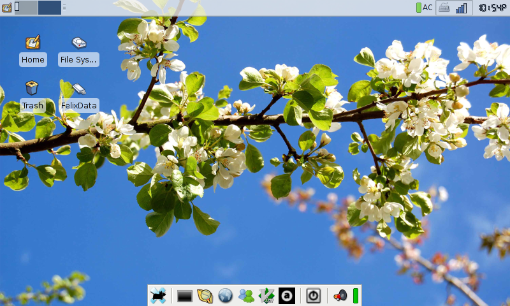This screenshot has height=306, width=510.
Task: Click the 'FelixData' icon label
Action: click(x=78, y=105)
